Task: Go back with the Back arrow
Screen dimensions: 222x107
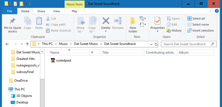Action: point(7,44)
